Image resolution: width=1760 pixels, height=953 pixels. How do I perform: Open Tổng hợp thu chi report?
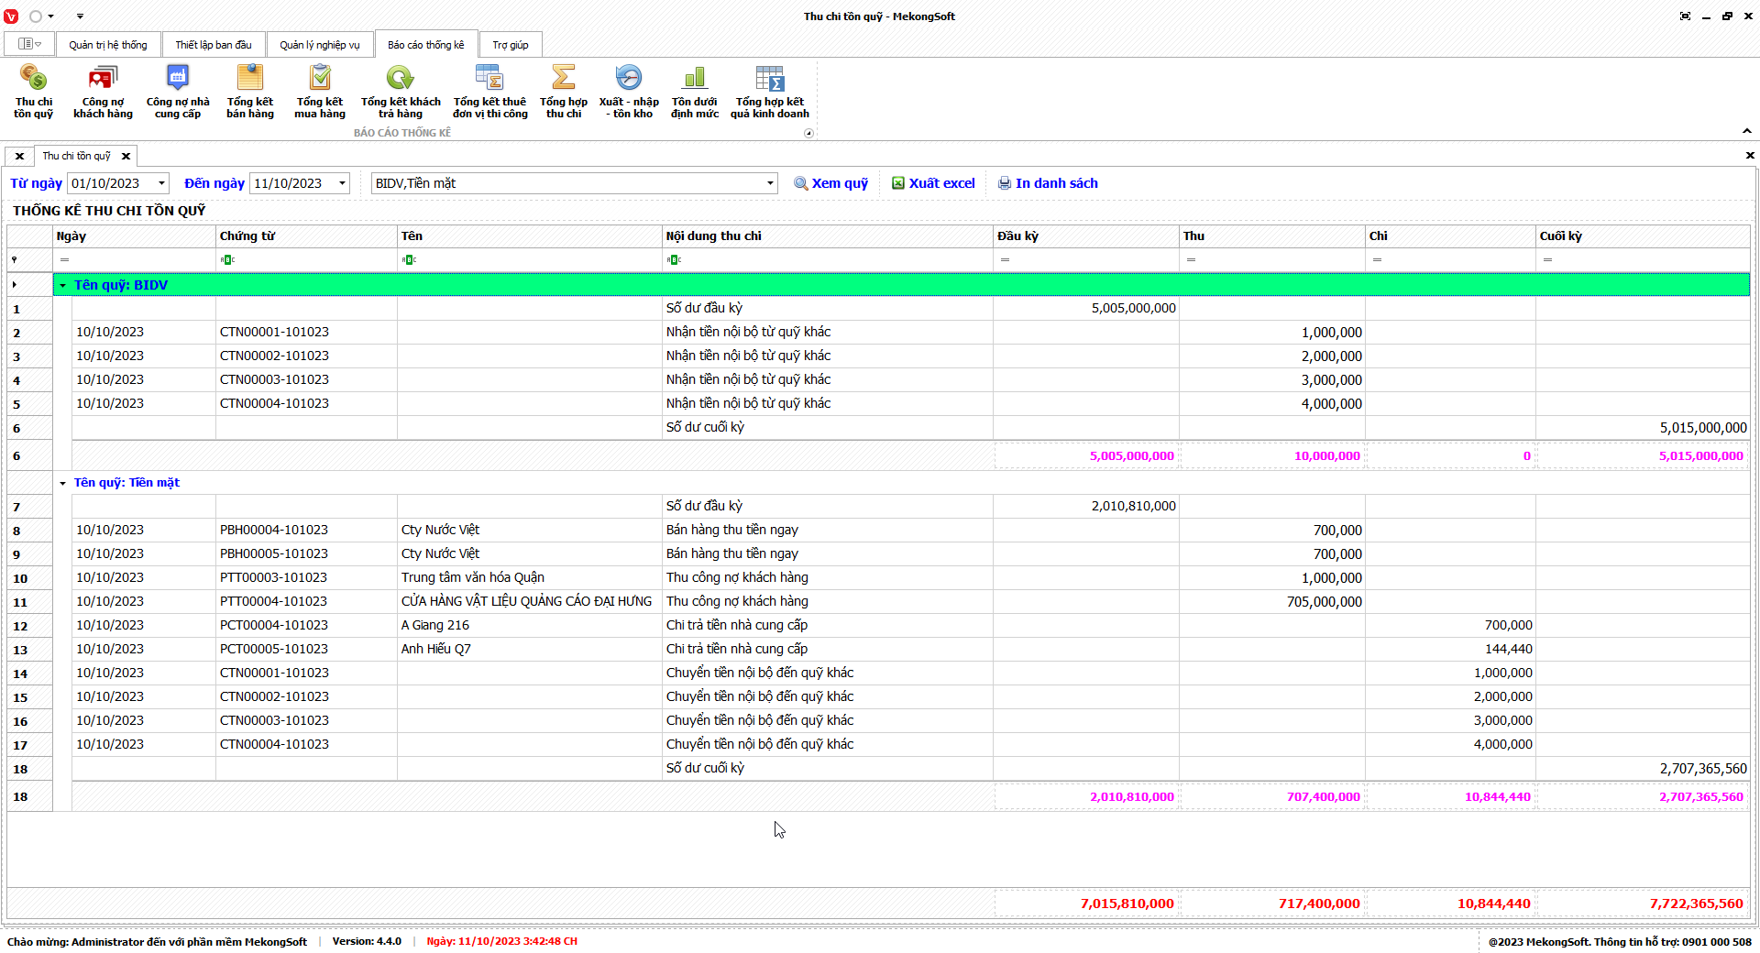point(564,89)
